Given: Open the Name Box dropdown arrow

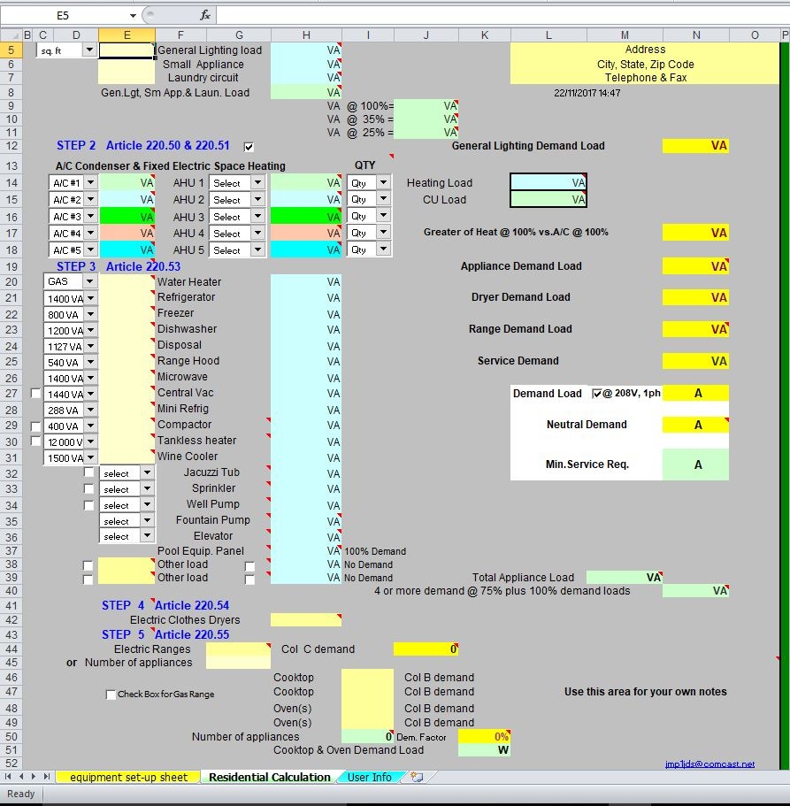Looking at the screenshot, I should [x=133, y=15].
